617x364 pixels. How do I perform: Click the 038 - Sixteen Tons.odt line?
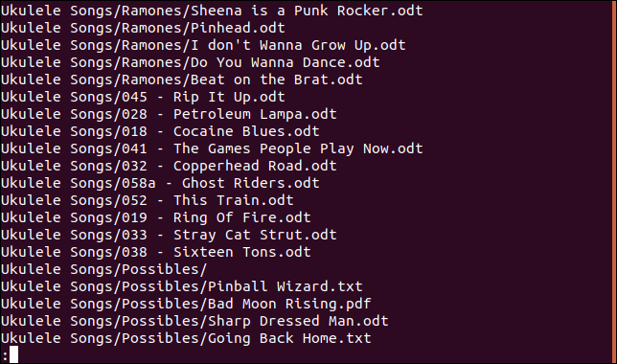[156, 253]
